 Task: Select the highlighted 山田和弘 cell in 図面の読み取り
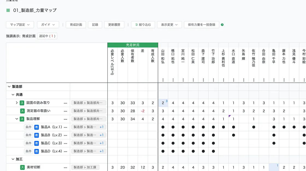tap(163, 103)
